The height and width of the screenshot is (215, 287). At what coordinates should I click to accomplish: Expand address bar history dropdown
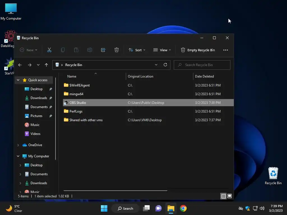156,65
